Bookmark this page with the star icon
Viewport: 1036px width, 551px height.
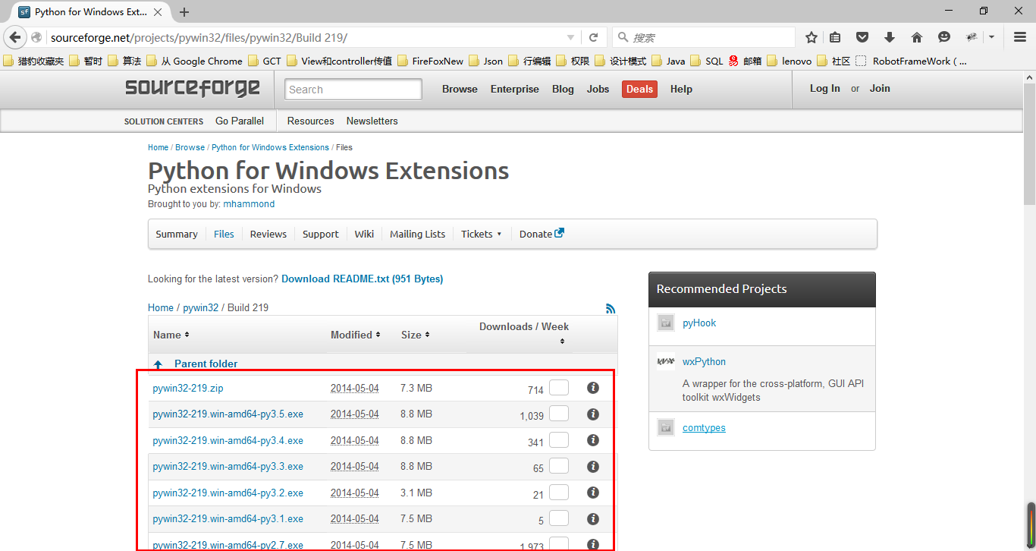812,37
